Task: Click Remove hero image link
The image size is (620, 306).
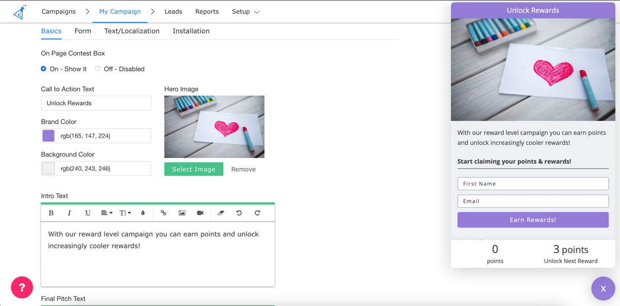Action: (x=243, y=169)
